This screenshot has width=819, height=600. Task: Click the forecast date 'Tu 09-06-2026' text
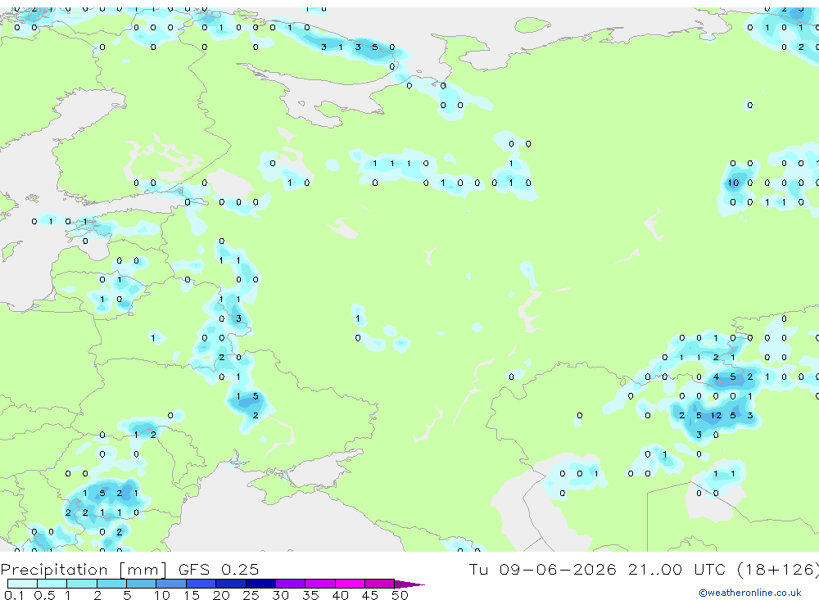tap(543, 569)
